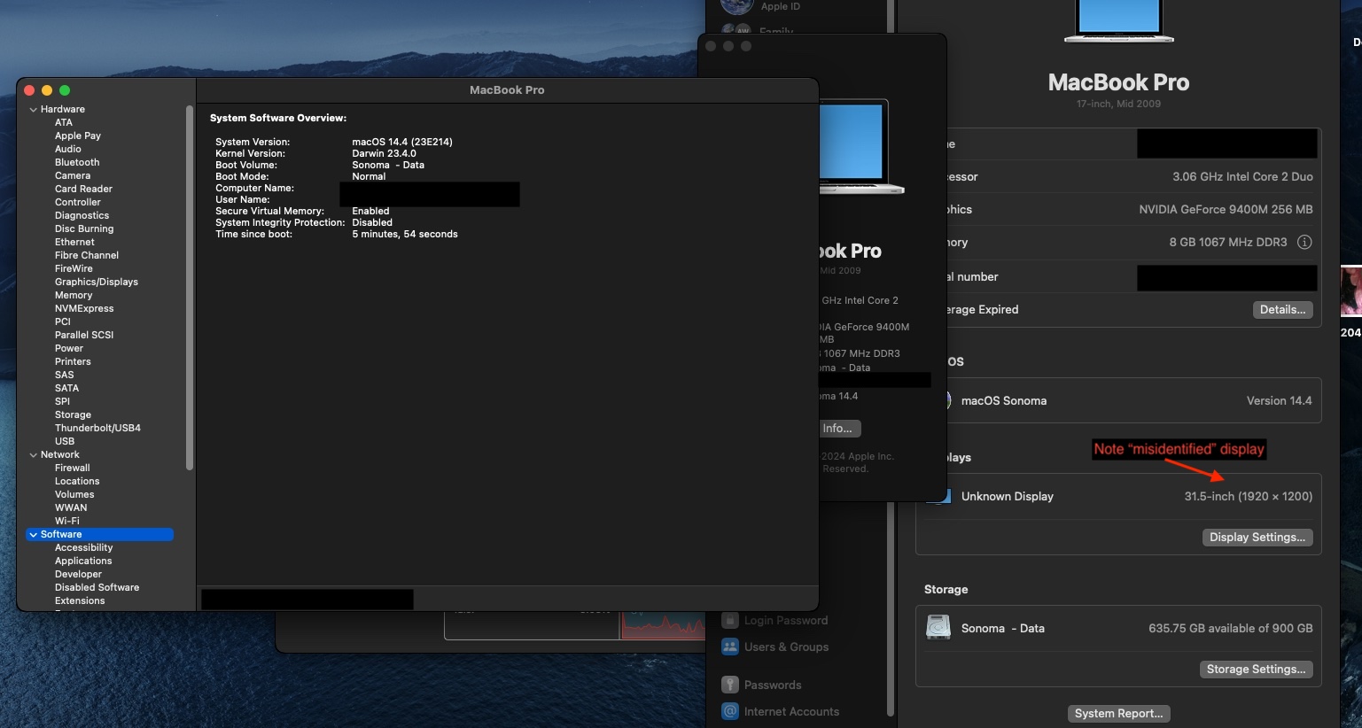Open Storage Settings… button
This screenshot has width=1362, height=728.
(x=1256, y=669)
